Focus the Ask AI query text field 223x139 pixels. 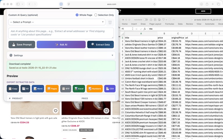click(61, 33)
